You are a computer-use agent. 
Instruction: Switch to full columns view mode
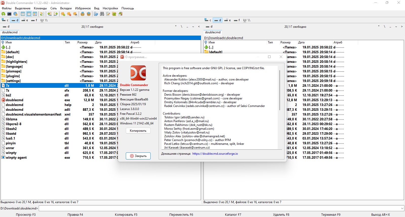pos(29,14)
